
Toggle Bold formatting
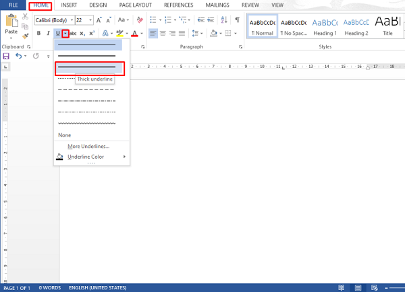pyautogui.click(x=39, y=33)
